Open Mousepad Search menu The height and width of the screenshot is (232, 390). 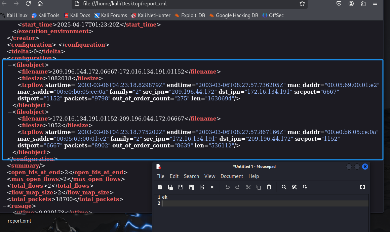click(191, 176)
